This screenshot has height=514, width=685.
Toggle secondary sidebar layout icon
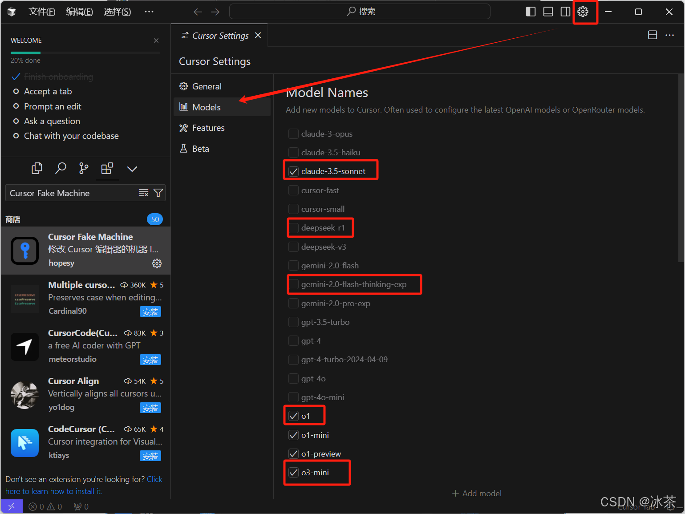(x=565, y=12)
